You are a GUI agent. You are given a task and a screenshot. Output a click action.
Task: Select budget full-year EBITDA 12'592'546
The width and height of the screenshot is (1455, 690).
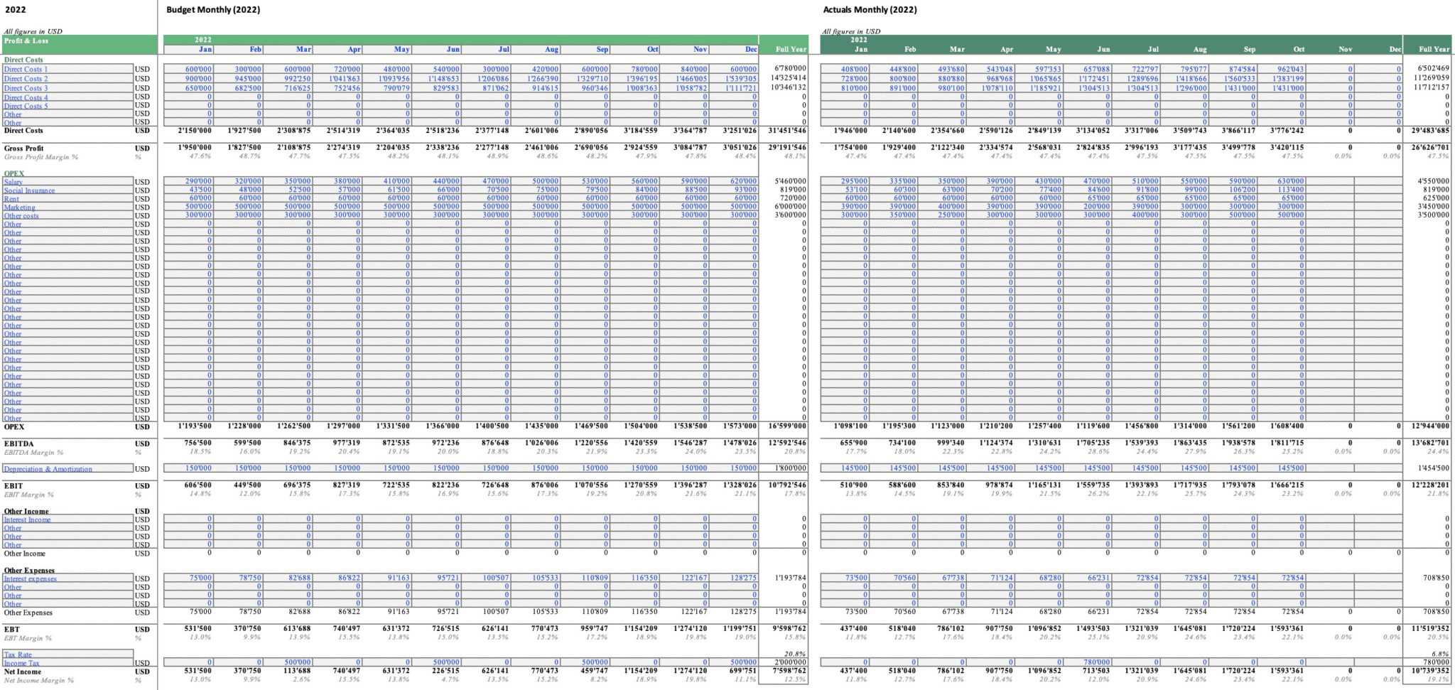click(x=787, y=443)
